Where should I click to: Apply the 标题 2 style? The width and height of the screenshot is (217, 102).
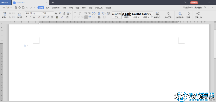136,15
